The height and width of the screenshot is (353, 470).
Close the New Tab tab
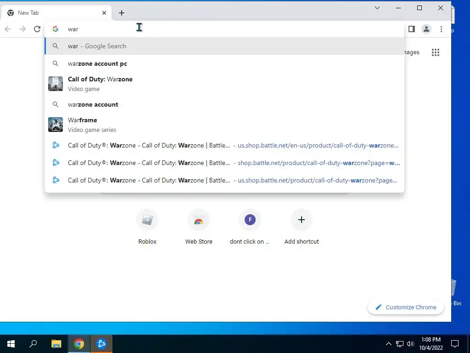(x=104, y=13)
